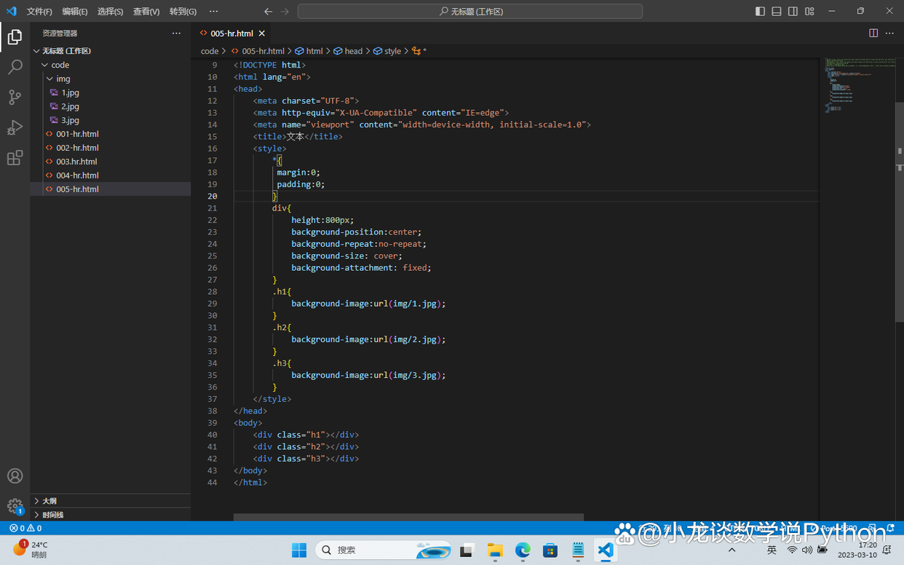Open the Source Control view
This screenshot has width=904, height=565.
(15, 98)
